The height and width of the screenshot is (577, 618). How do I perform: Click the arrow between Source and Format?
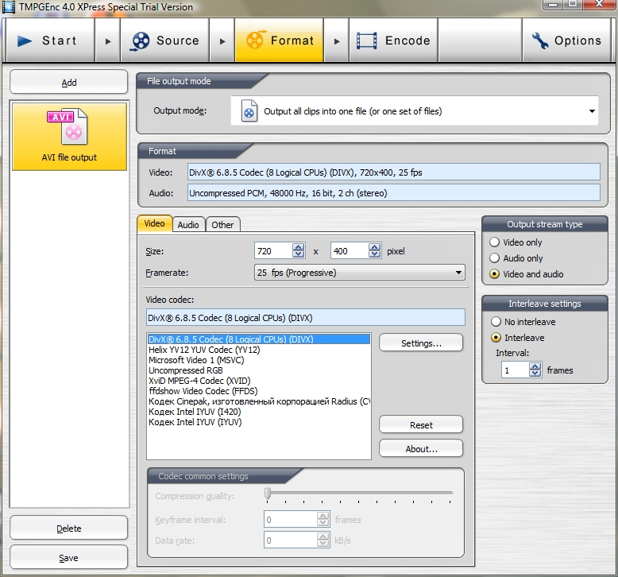(x=222, y=41)
